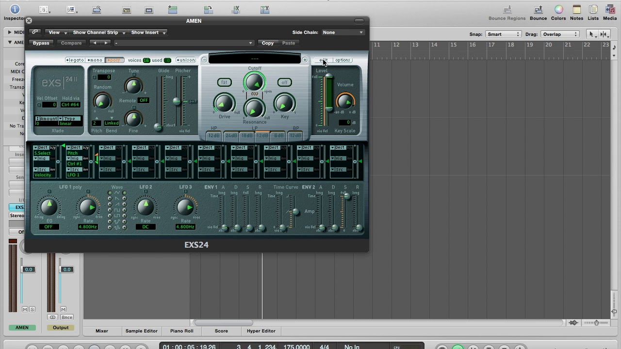Open the Piano Roll tab
Viewport: 621px width, 349px height.
181,331
